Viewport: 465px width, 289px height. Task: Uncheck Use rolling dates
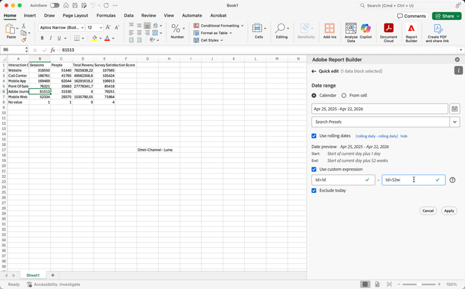pyautogui.click(x=314, y=136)
